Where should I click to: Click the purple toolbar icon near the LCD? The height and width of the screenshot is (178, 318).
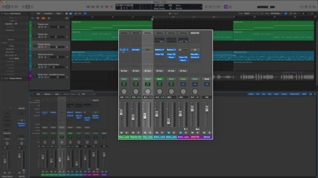click(226, 7)
